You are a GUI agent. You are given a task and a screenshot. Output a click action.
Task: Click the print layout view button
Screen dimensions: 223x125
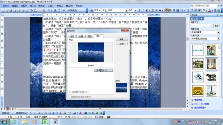click(7, 109)
